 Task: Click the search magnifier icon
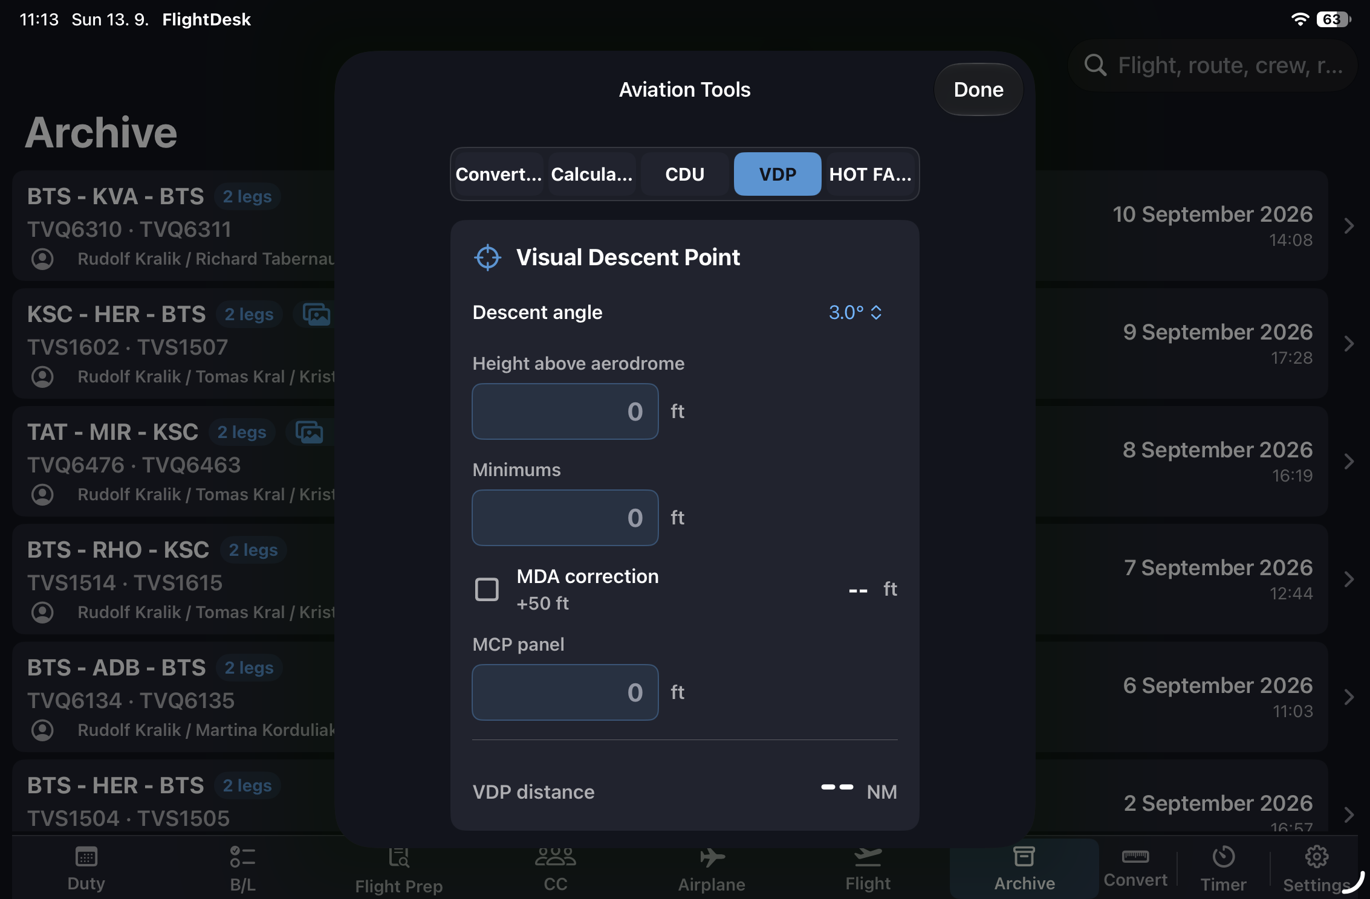point(1095,65)
